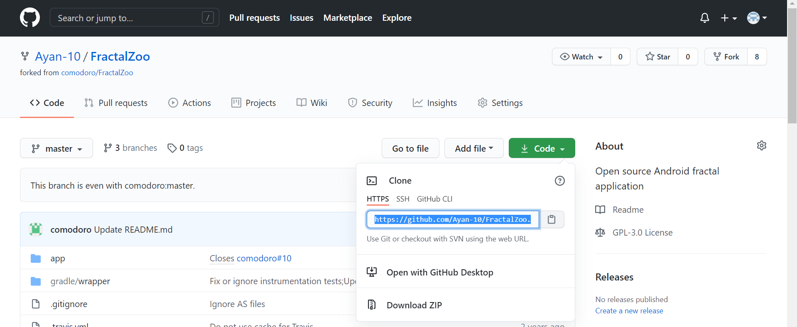This screenshot has height=327, width=797.
Task: Select the GitHub CLI clone tab
Action: (435, 199)
